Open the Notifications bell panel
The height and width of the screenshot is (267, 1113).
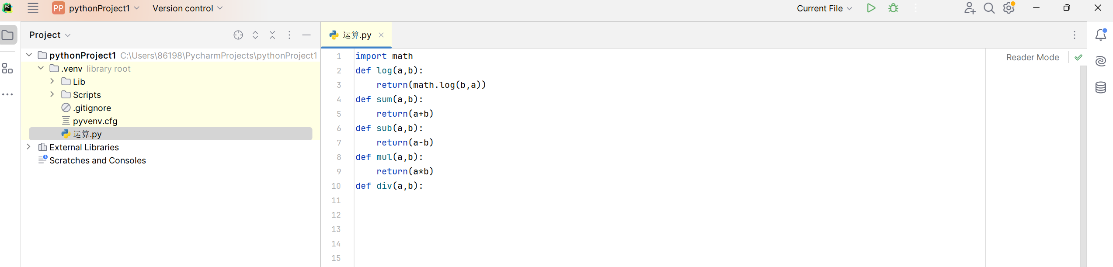(x=1101, y=35)
